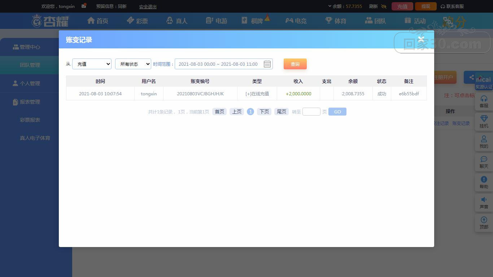This screenshot has width=493, height=277.
Task: Open the 聊天 chat bubble icon
Action: 484,159
